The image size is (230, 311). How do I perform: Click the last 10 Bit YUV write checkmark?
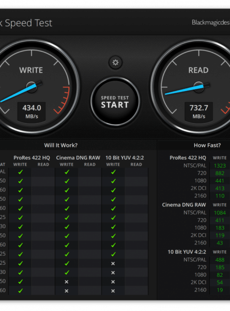(114, 254)
